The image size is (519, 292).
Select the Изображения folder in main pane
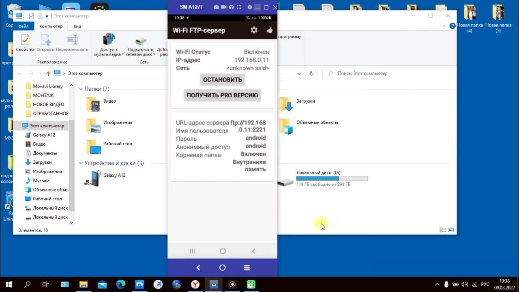(109, 126)
